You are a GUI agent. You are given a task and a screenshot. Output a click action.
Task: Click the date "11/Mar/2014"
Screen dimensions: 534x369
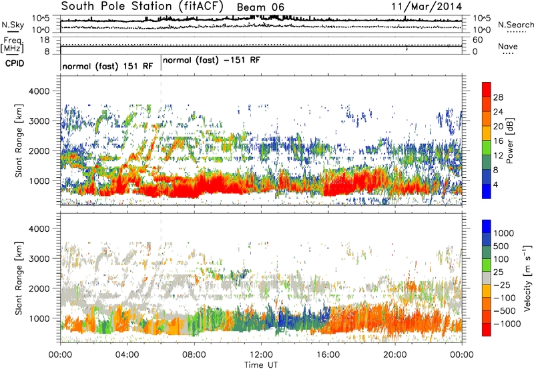click(427, 7)
